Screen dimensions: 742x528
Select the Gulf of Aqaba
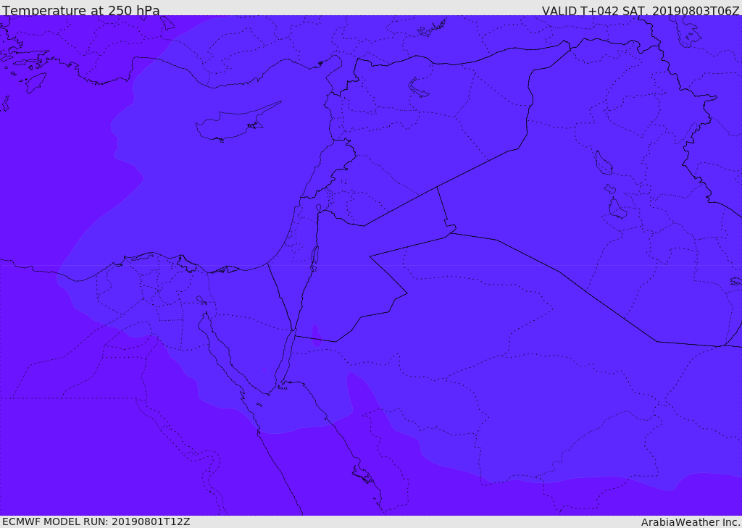[x=284, y=357]
